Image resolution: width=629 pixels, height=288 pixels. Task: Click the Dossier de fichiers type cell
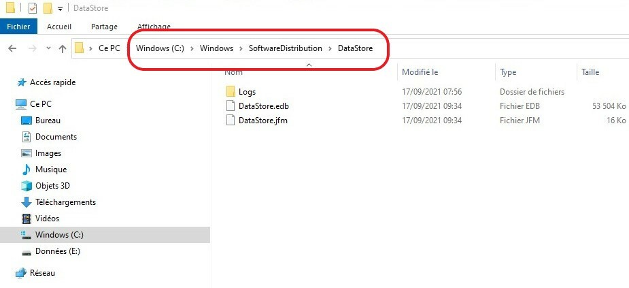532,92
